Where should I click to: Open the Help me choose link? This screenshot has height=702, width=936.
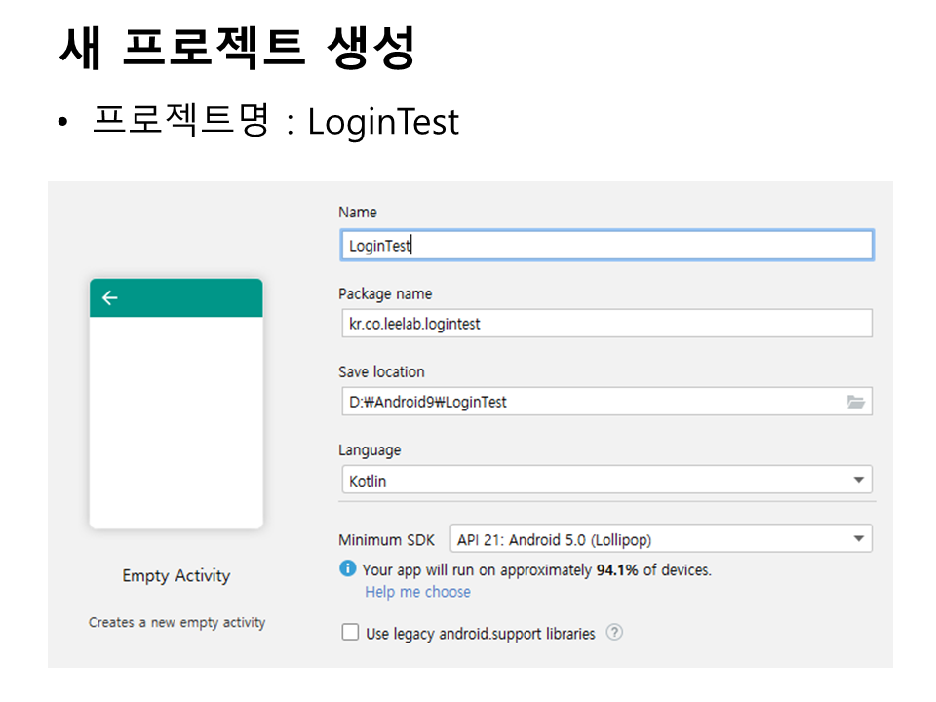pos(417,592)
